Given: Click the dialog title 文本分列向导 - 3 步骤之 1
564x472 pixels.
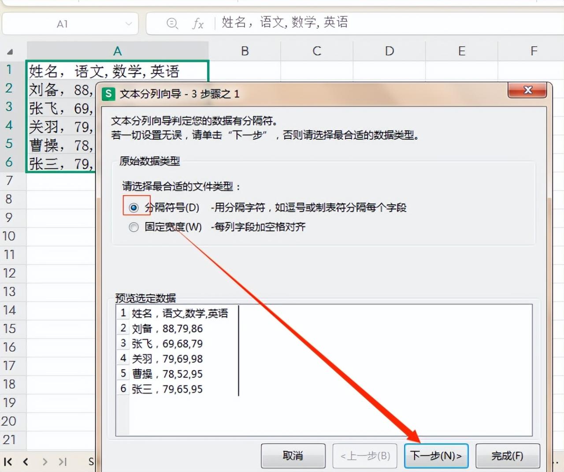Looking at the screenshot, I should click(x=180, y=93).
